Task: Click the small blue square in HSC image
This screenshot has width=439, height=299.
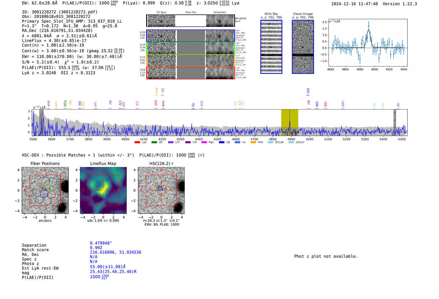Action: pos(160,188)
